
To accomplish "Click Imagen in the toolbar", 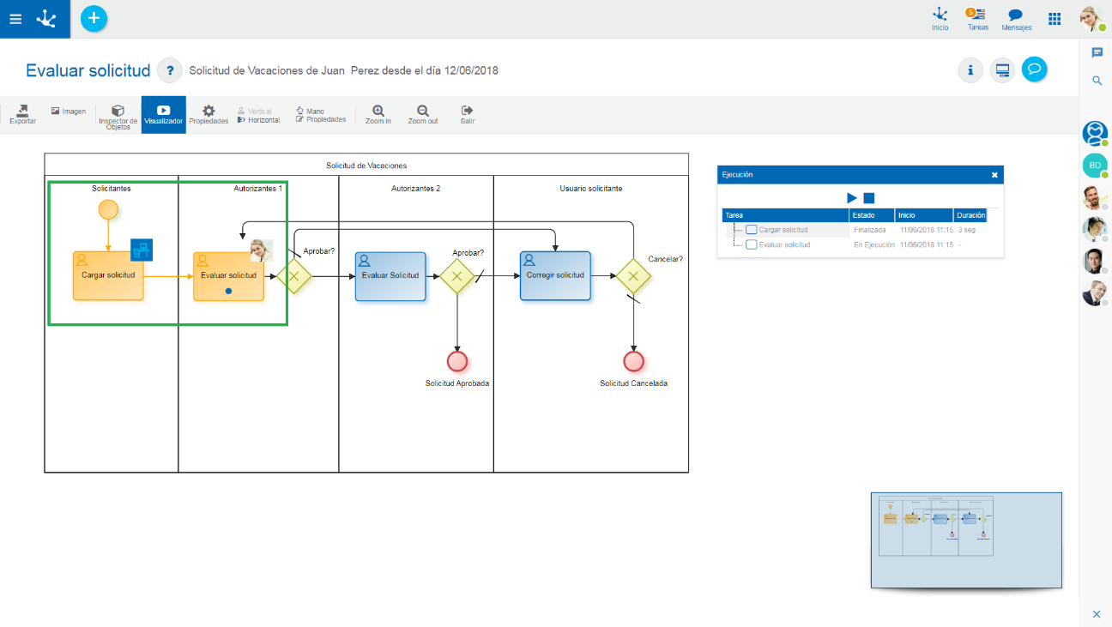I will [69, 111].
